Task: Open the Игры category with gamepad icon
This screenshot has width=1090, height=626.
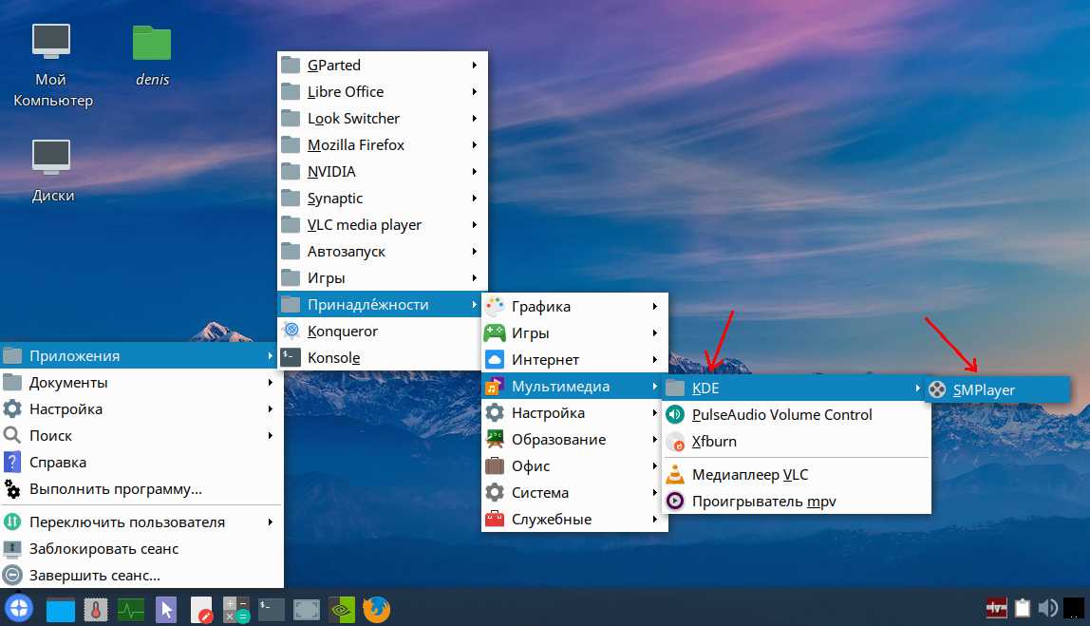Action: pyautogui.click(x=574, y=332)
